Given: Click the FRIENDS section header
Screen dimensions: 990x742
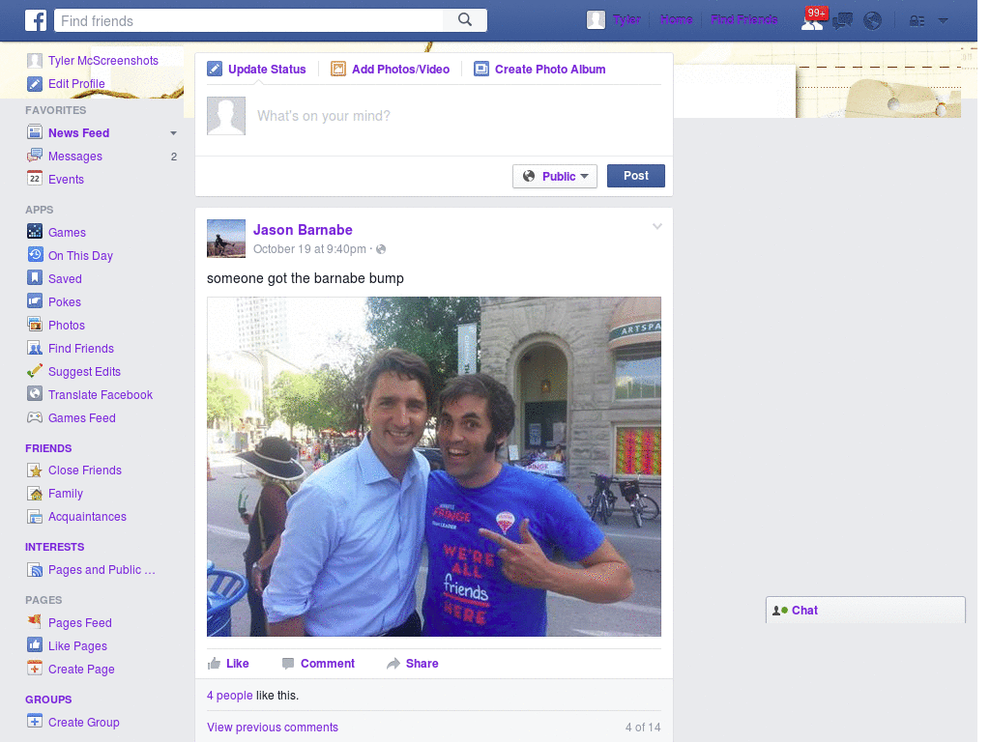Looking at the screenshot, I should (48, 448).
